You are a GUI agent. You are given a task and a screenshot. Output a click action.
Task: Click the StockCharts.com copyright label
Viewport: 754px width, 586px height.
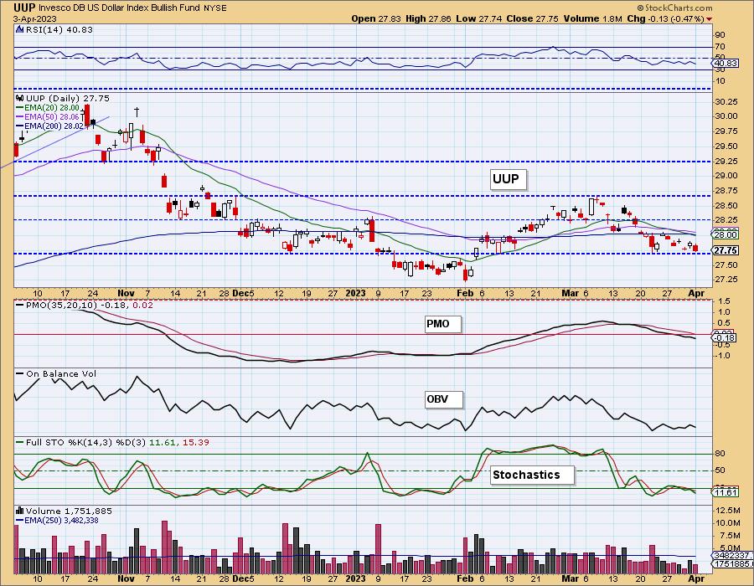pos(674,8)
